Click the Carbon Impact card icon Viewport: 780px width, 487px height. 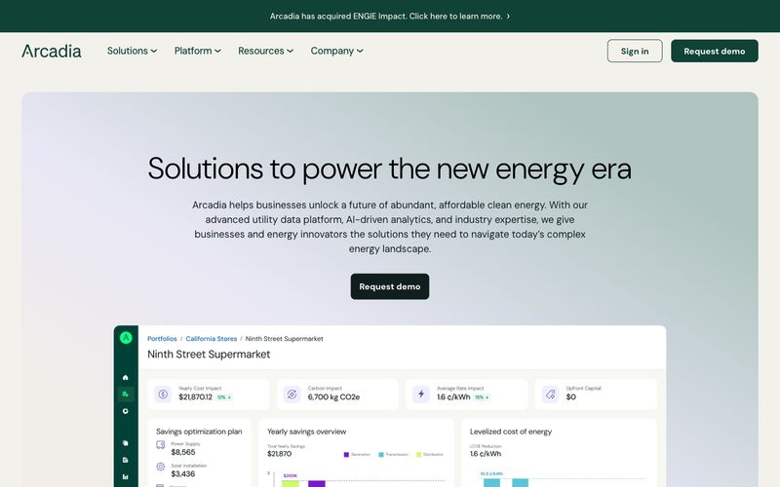click(292, 394)
